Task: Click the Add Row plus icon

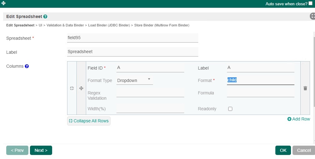Action: pos(289,119)
